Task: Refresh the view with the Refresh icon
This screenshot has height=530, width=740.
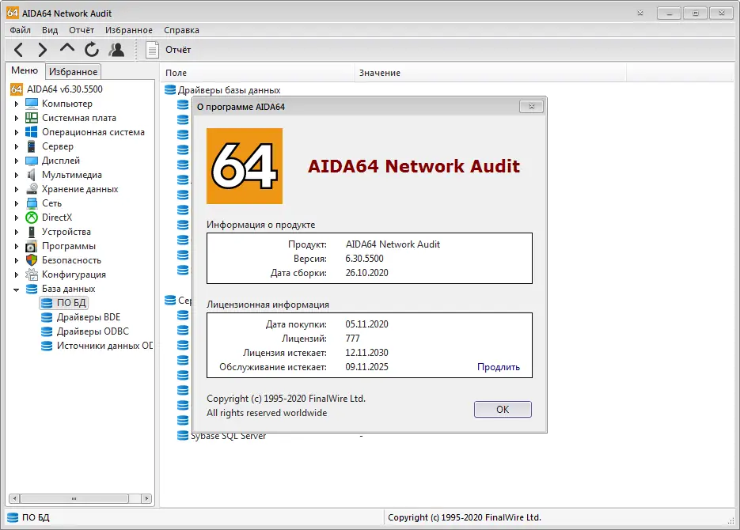Action: tap(92, 50)
